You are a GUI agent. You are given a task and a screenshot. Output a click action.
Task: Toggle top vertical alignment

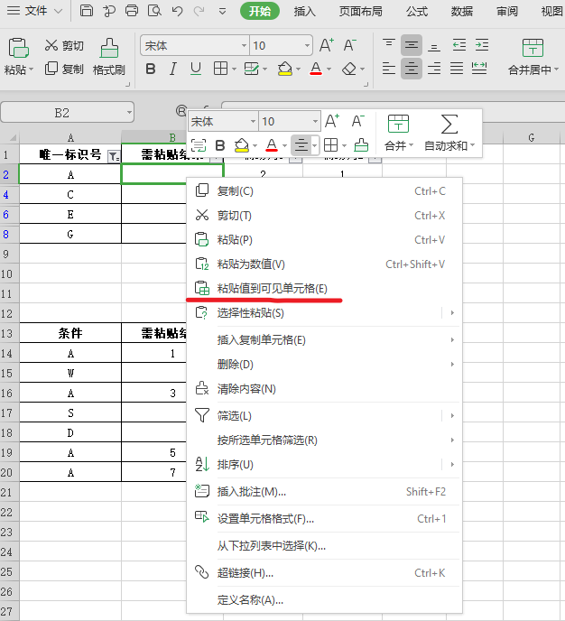(388, 45)
